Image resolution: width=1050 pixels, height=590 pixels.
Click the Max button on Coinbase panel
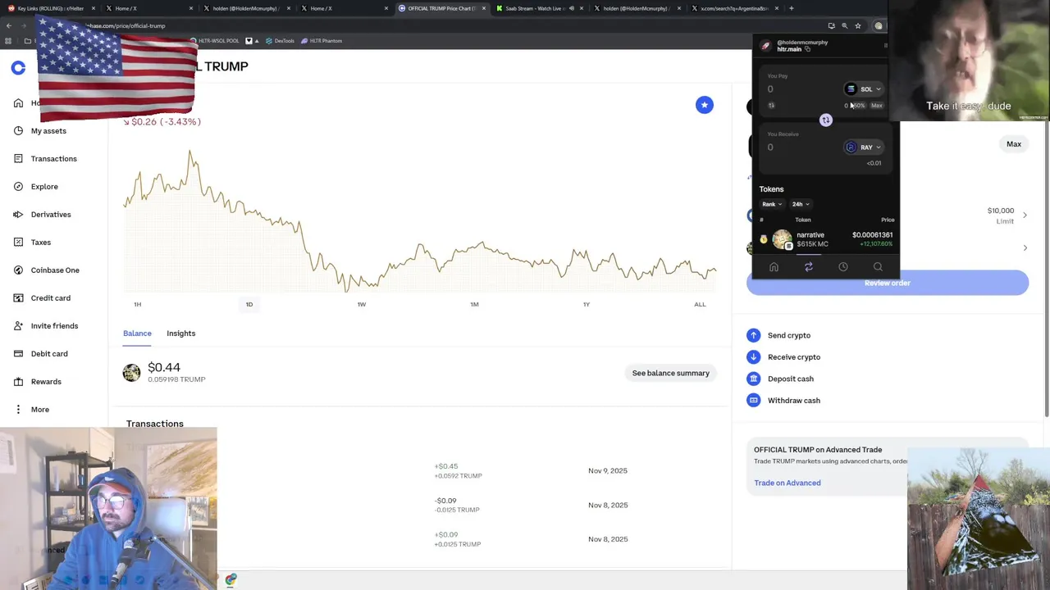click(x=1014, y=144)
